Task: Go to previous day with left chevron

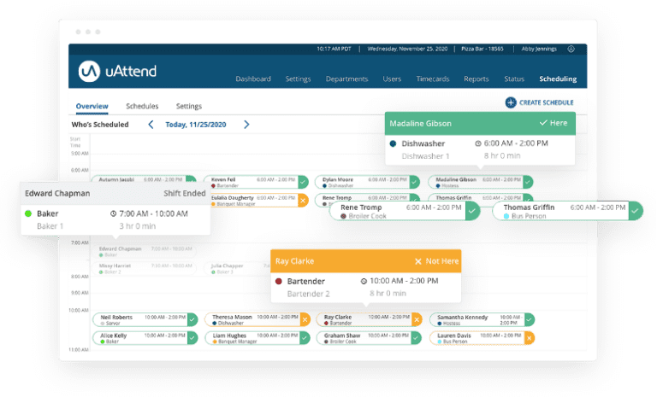Action: coord(151,125)
